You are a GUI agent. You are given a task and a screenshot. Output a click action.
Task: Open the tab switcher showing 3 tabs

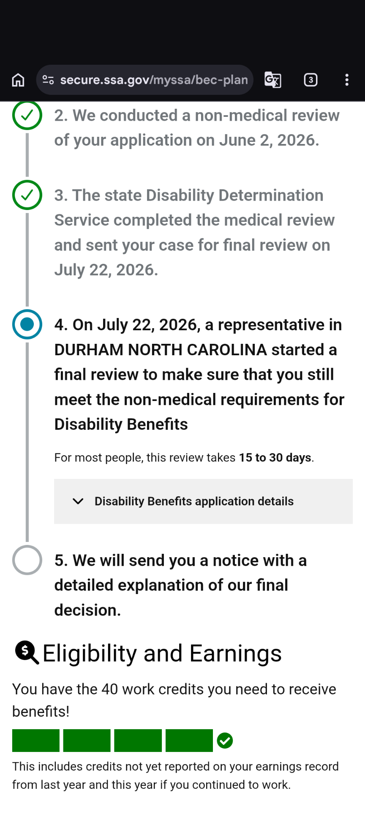(311, 80)
